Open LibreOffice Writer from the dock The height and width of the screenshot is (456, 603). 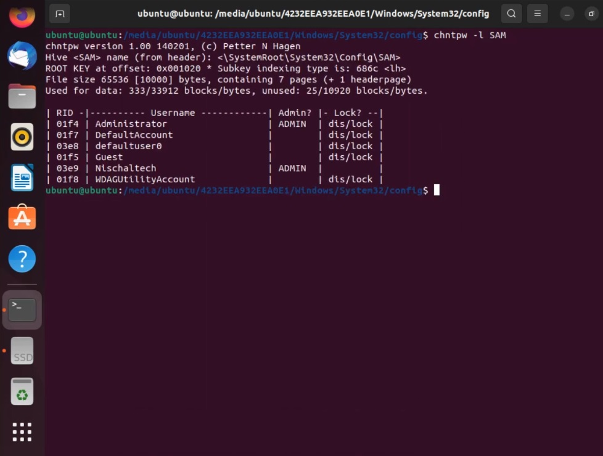point(22,177)
